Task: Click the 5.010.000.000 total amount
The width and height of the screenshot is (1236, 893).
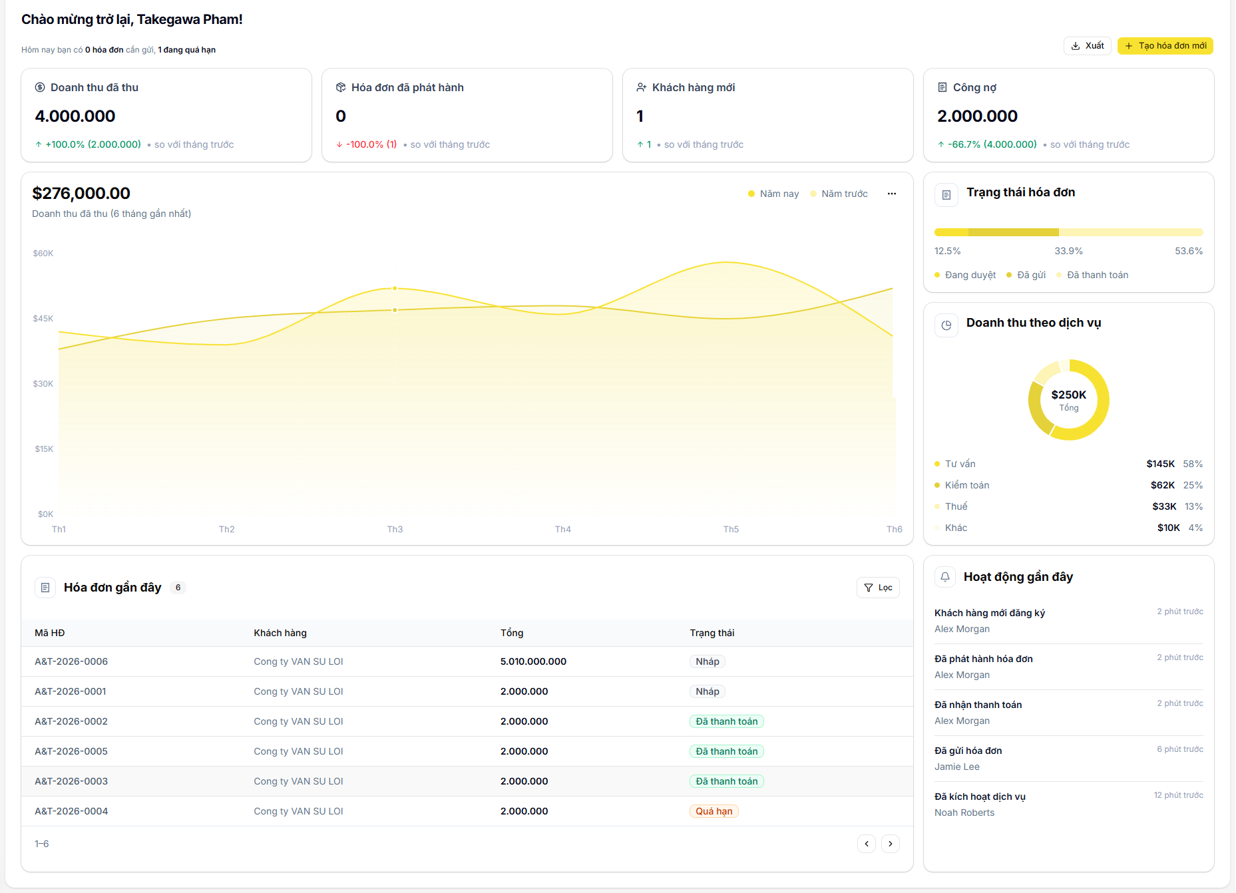Action: (533, 661)
